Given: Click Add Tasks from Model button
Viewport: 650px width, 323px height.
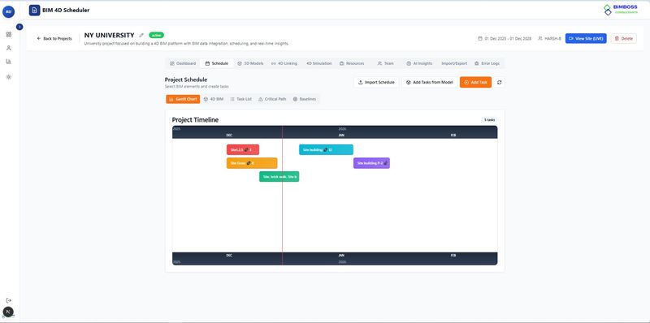Looking at the screenshot, I should point(430,83).
